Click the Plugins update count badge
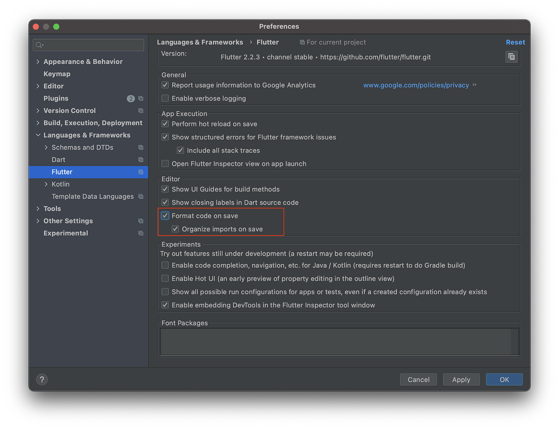Viewport: 559px width, 429px height. click(x=131, y=99)
